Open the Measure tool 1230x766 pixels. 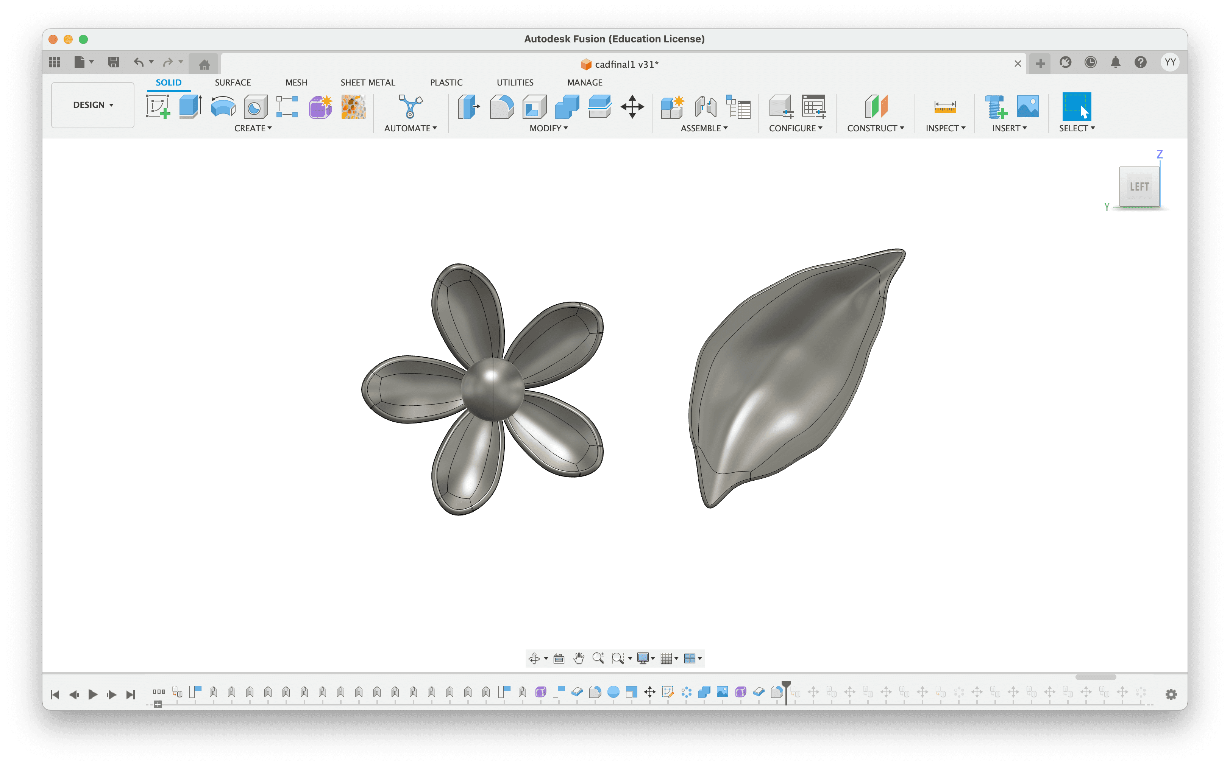point(945,106)
